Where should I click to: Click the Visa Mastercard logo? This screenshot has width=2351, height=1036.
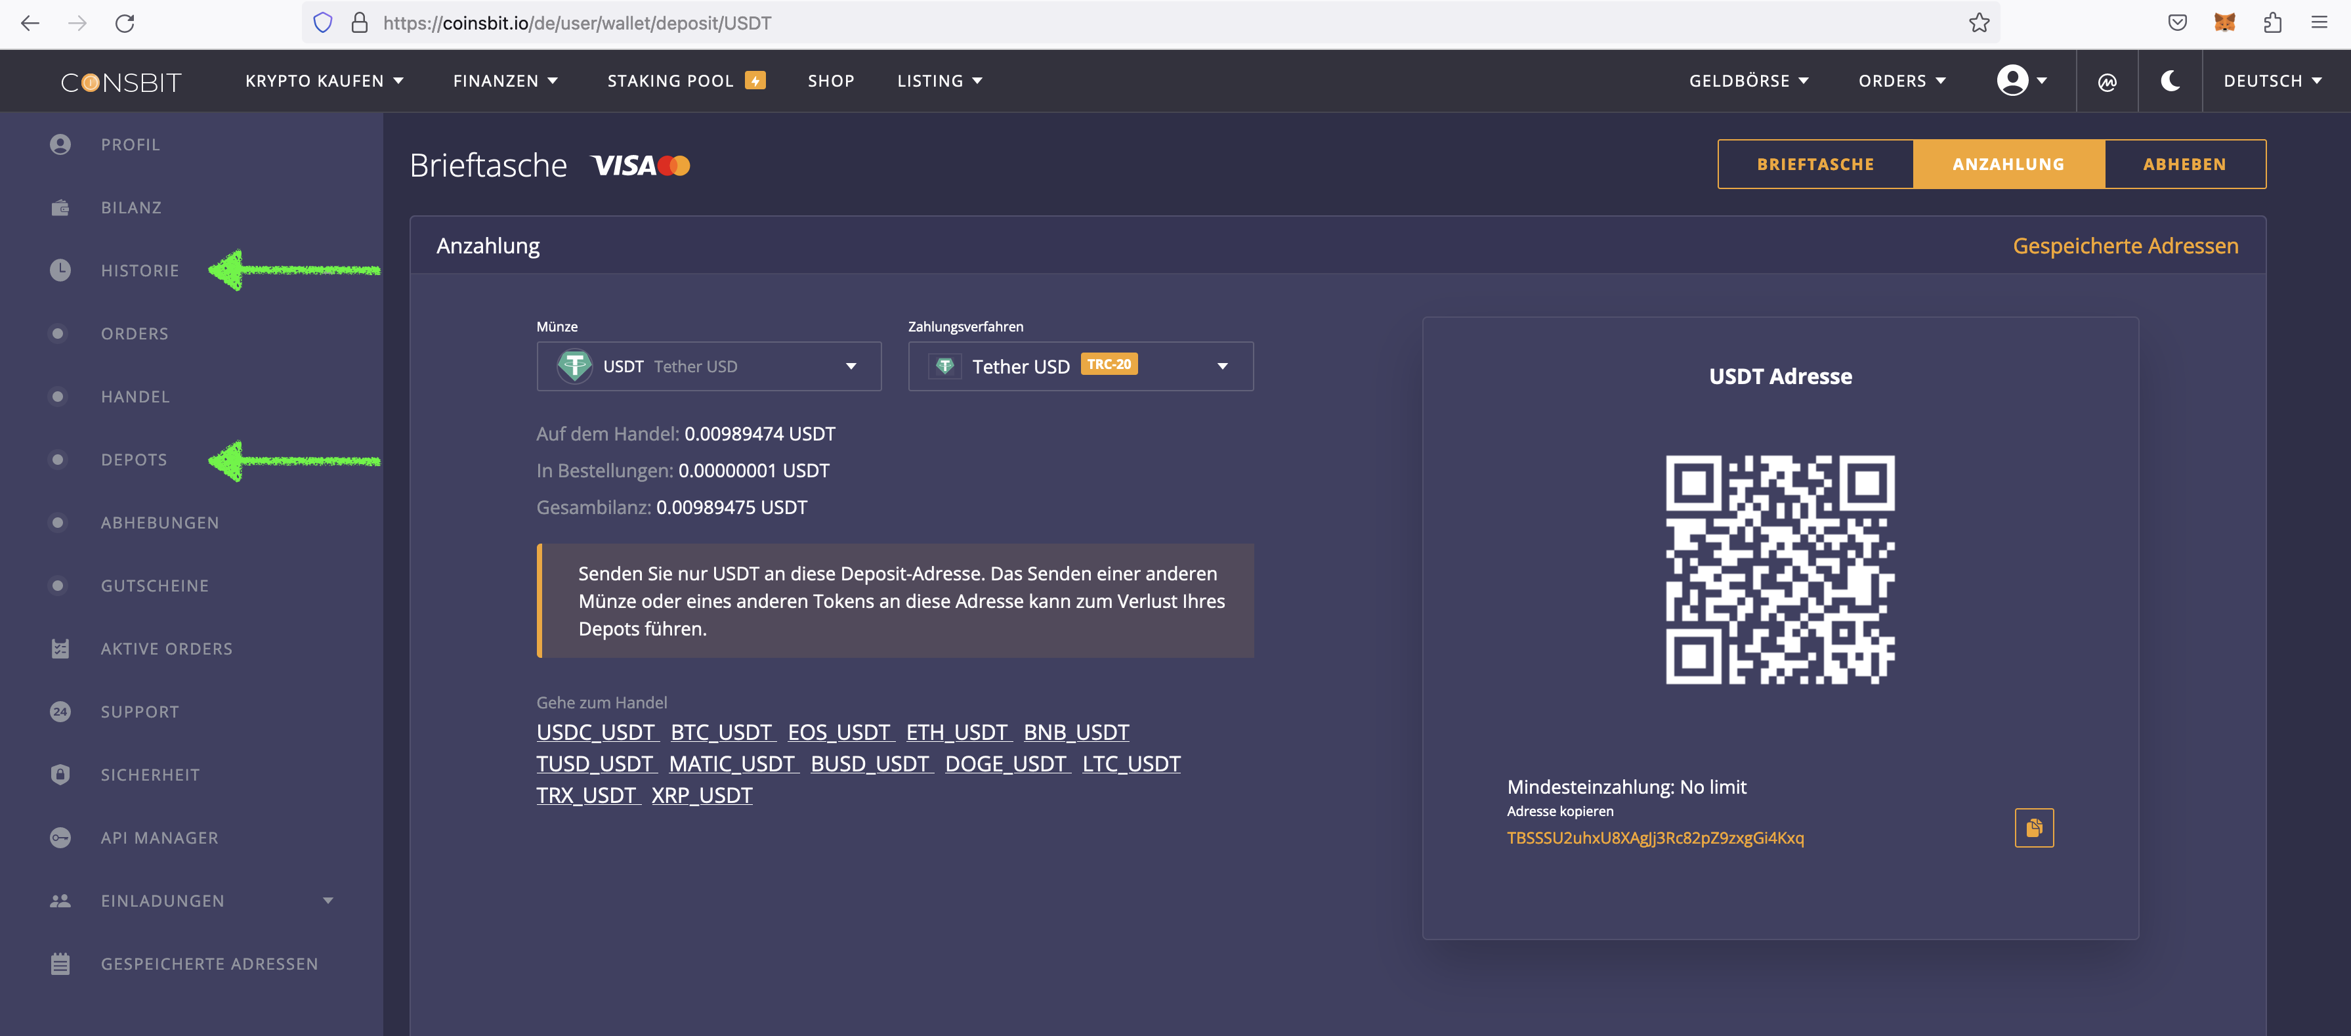click(x=641, y=165)
